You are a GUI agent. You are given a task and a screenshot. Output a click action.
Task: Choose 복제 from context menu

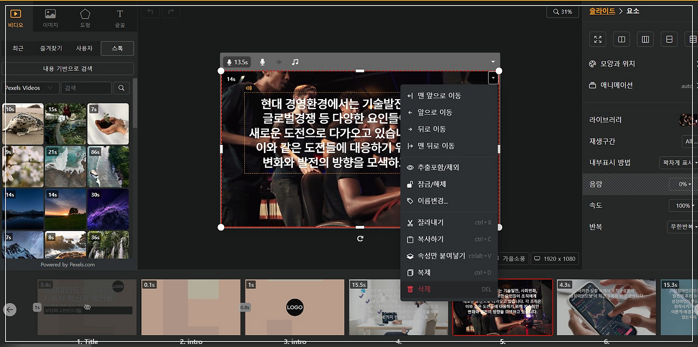[x=449, y=272]
